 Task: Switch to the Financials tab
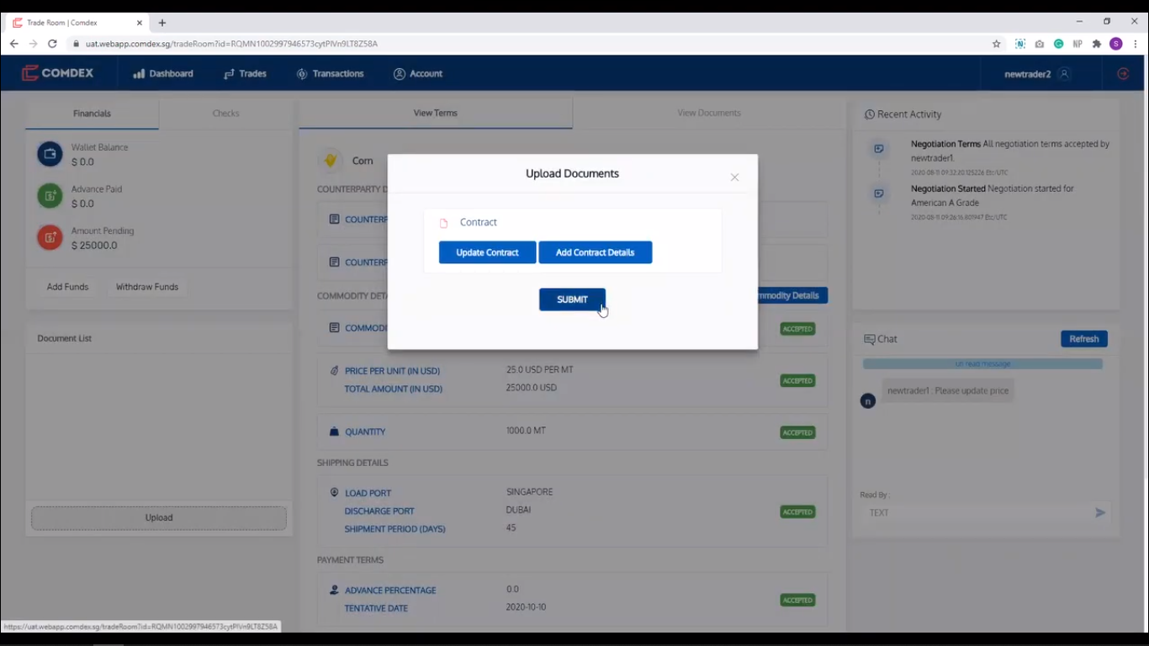coord(92,114)
